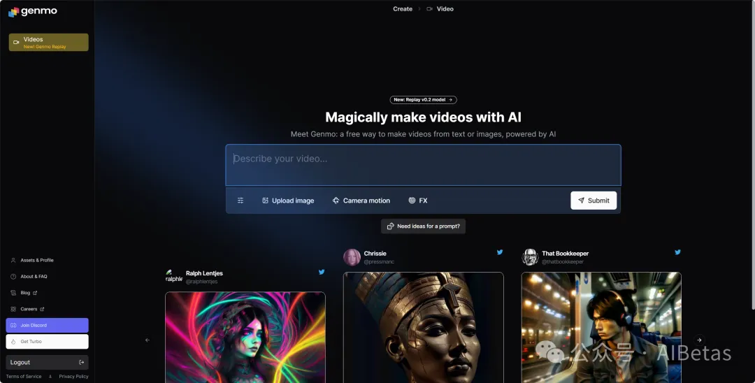Screen dimensions: 755x383
Task: Click Create in the breadcrumb
Action: (403, 8)
